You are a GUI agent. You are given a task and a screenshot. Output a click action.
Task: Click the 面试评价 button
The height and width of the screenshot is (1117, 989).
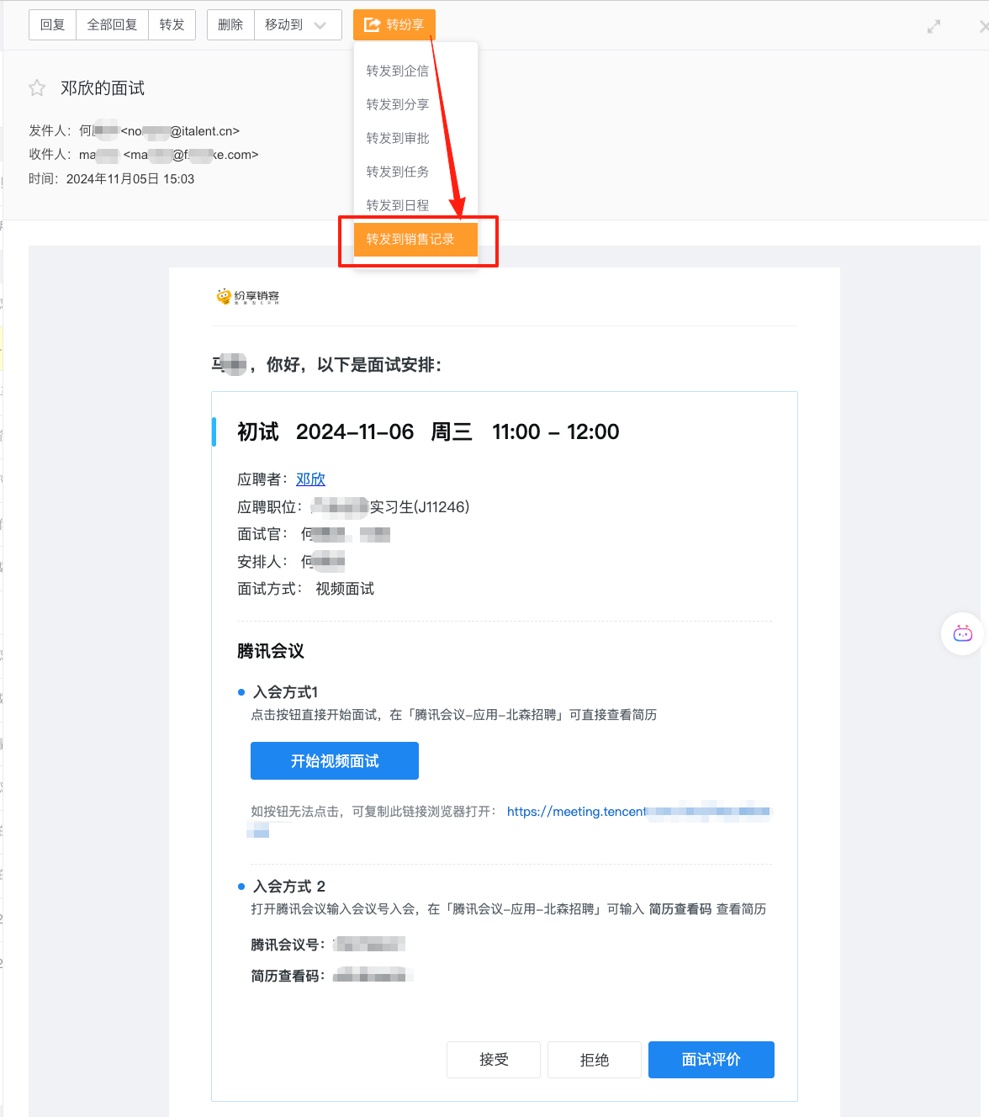[x=711, y=1060]
